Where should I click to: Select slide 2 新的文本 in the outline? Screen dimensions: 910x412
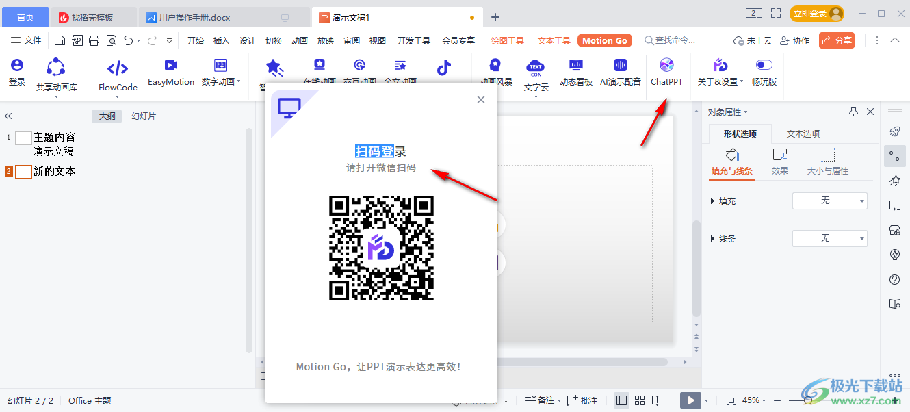(55, 171)
